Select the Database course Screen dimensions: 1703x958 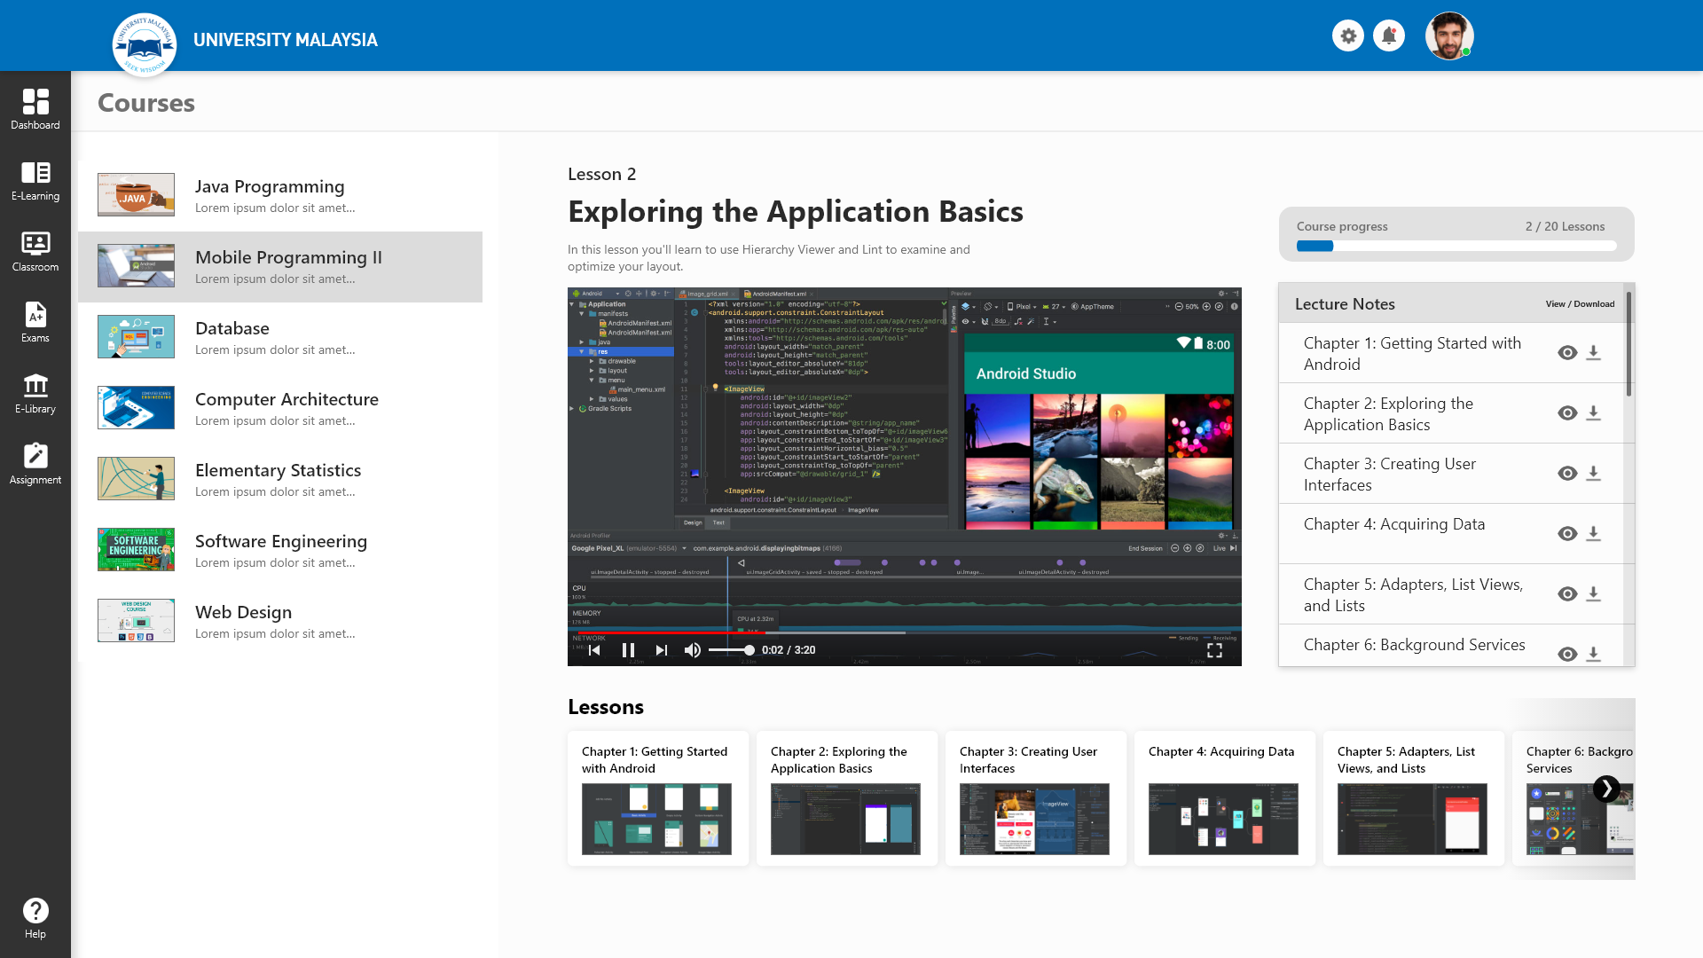(280, 338)
